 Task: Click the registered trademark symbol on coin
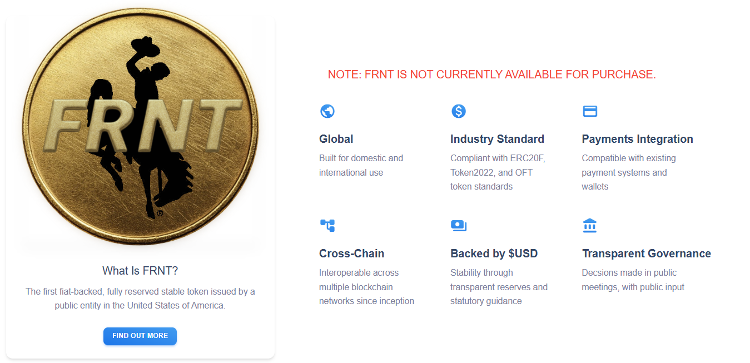(x=160, y=213)
